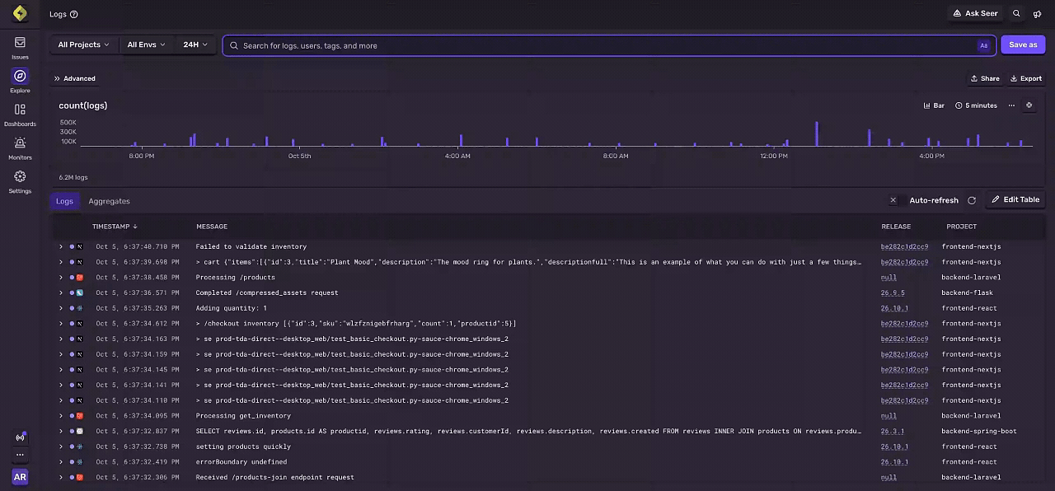The image size is (1055, 491).
Task: Open the What's New broadcast icon
Action: tap(20, 437)
